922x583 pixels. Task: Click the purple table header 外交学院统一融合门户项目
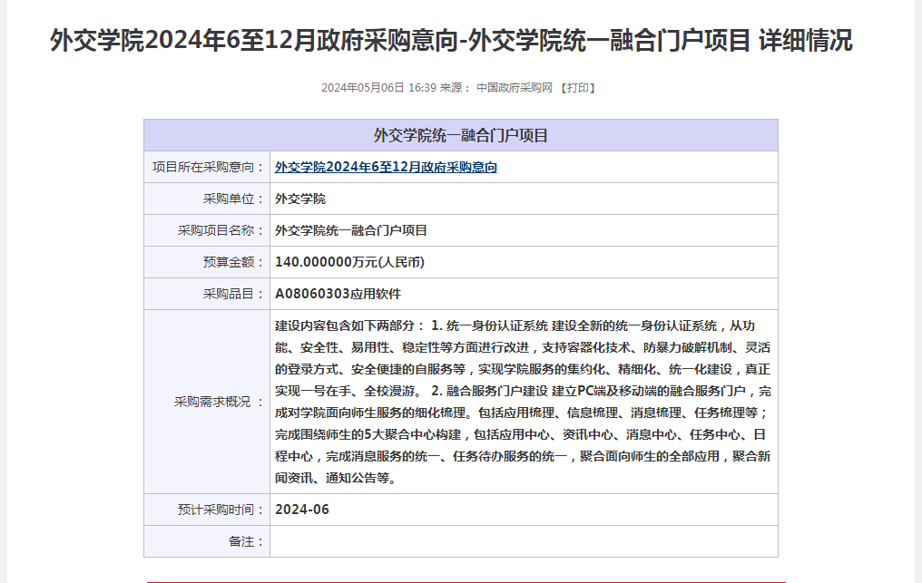point(460,136)
